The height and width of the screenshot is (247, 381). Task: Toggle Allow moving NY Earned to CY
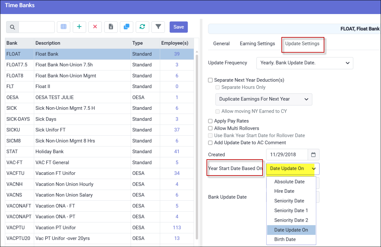point(217,111)
